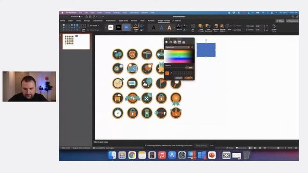Screen dimensions: 308x173
Task: Open the Merge Shapes dropdown
Action: 95,30
